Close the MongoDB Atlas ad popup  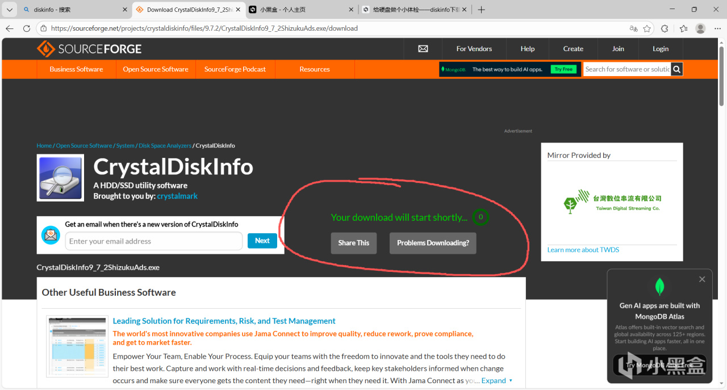[x=702, y=279]
